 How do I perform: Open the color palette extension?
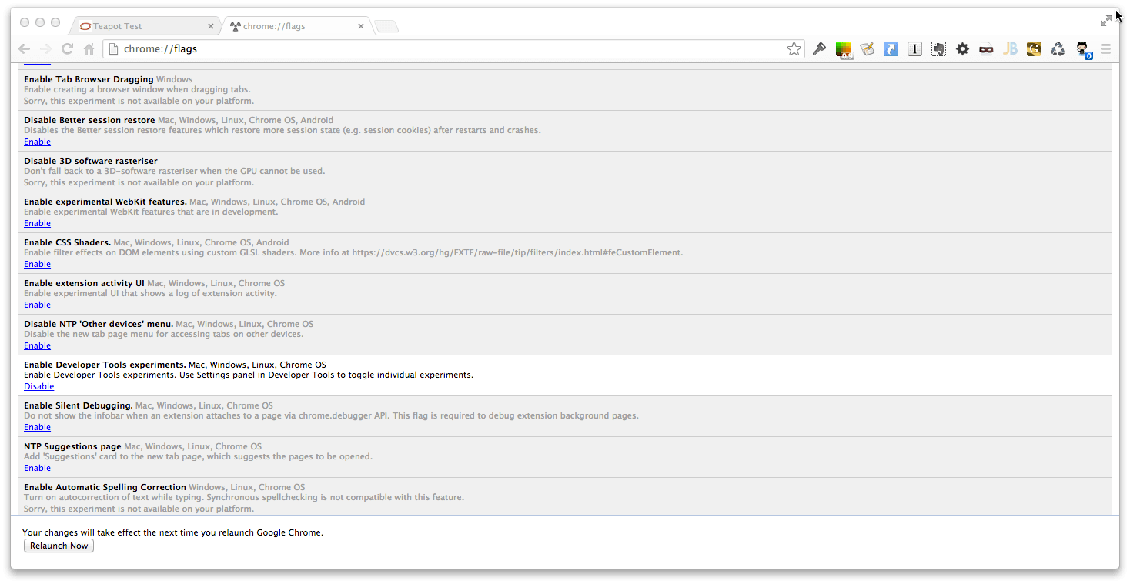[844, 50]
